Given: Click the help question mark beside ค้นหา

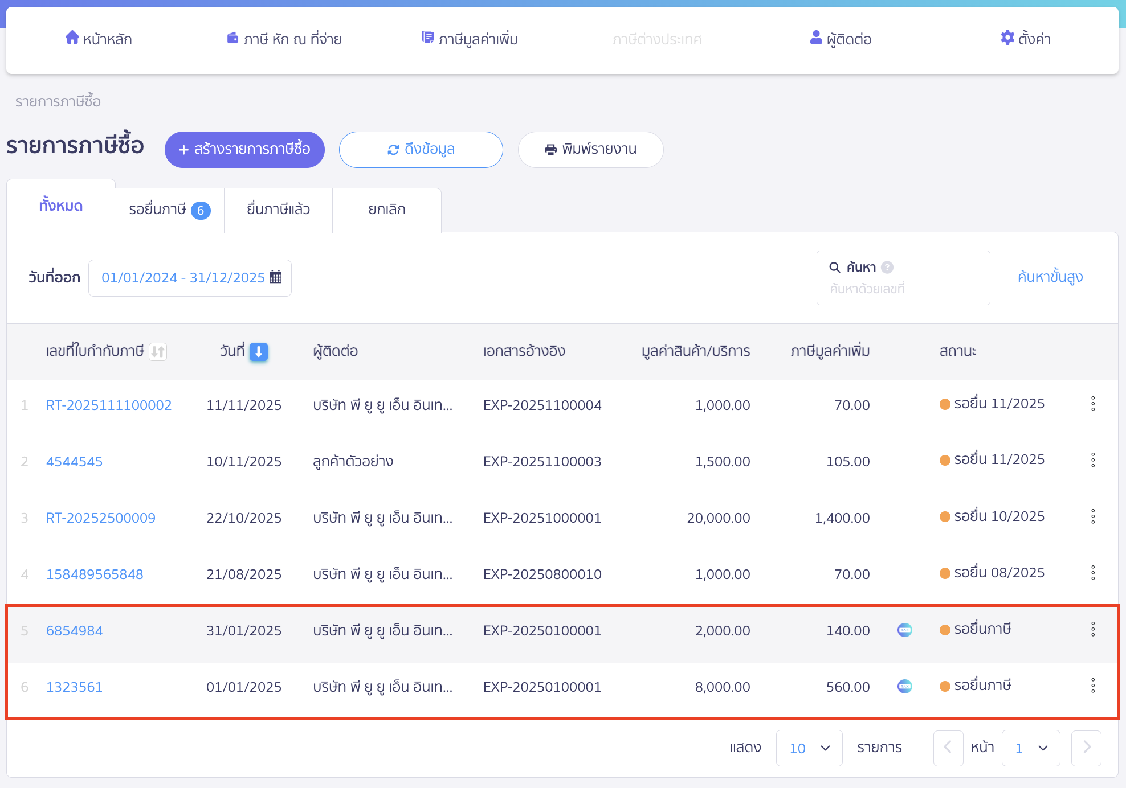Looking at the screenshot, I should [887, 267].
